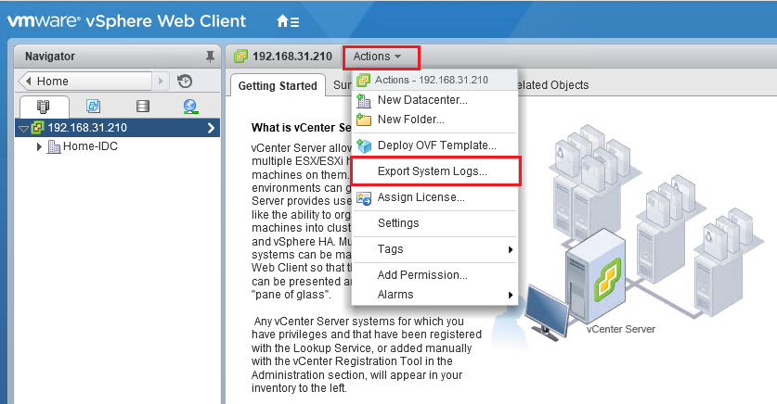Screen dimensions: 777x404
Task: Select Add Permission menu entry
Action: [435, 275]
